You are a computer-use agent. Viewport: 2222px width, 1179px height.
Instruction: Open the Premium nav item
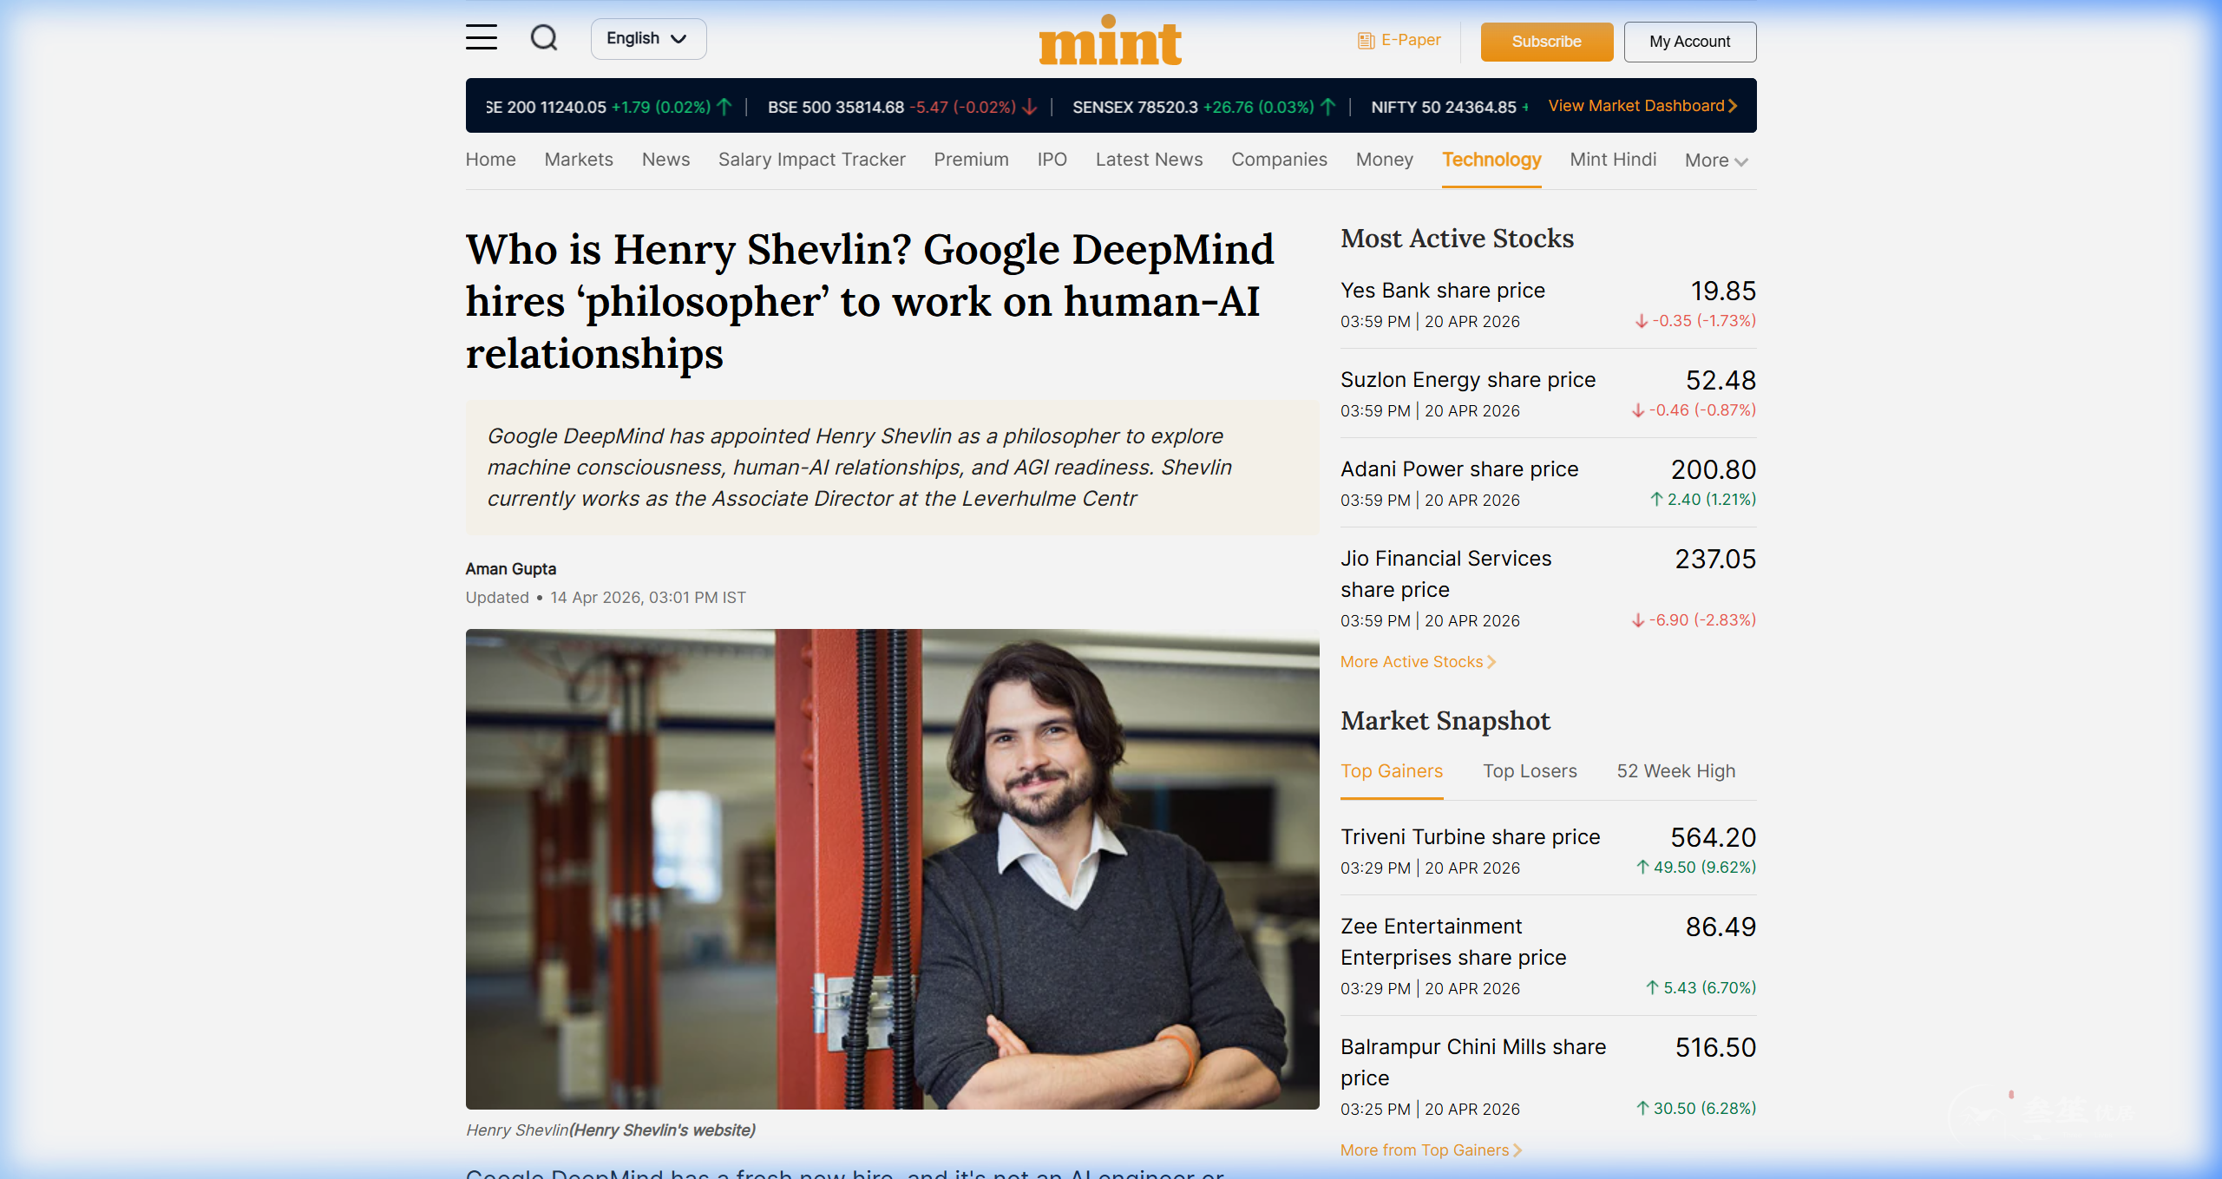971,160
